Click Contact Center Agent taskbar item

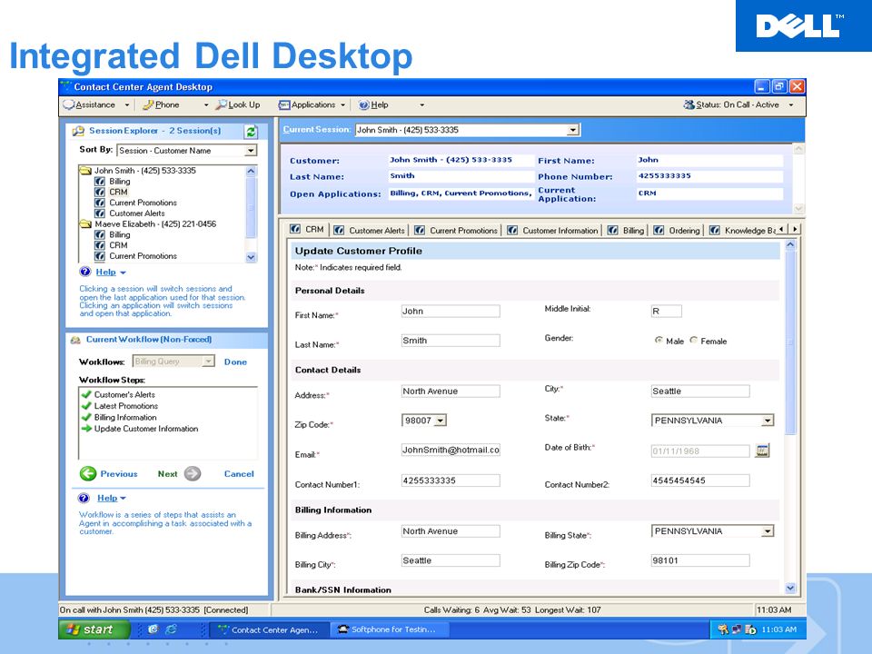click(268, 629)
